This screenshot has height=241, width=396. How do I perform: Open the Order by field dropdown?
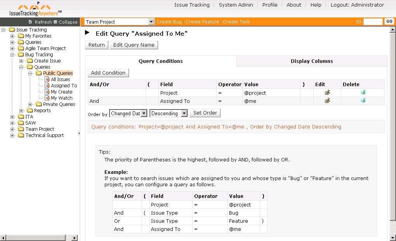pyautogui.click(x=144, y=114)
